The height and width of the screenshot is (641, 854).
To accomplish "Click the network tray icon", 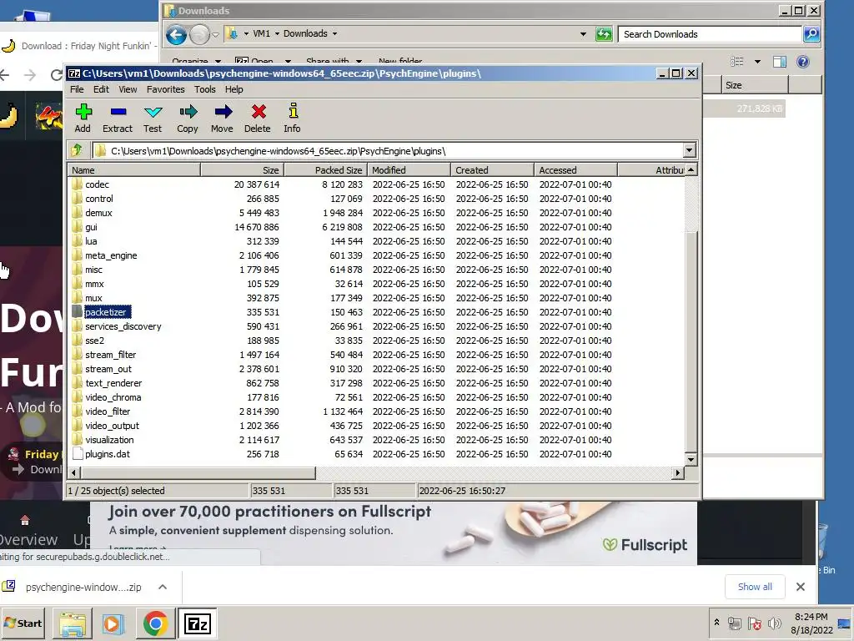I will click(735, 623).
